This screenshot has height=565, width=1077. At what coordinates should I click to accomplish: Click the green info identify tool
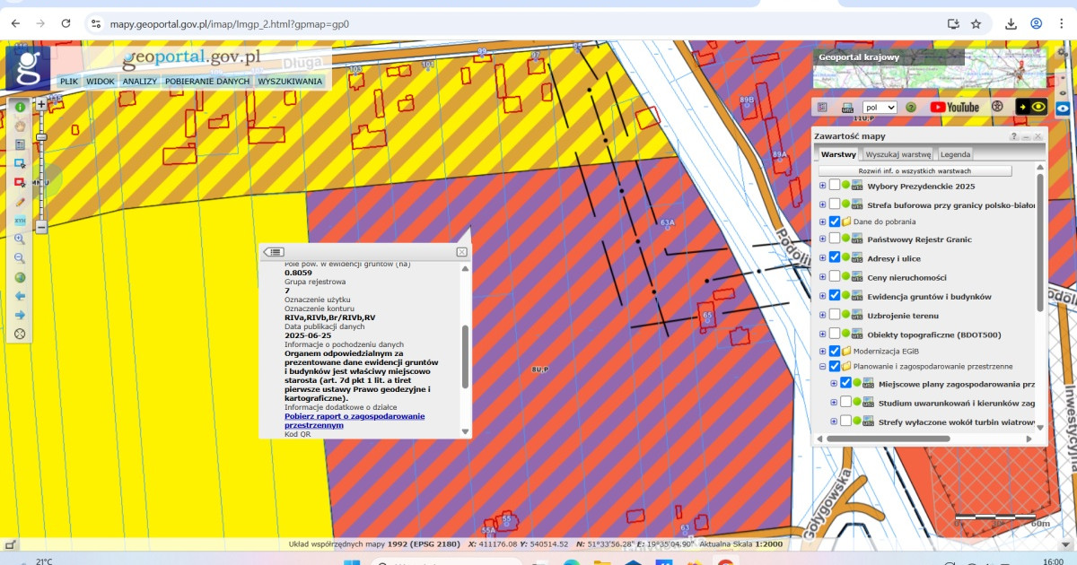(20, 107)
